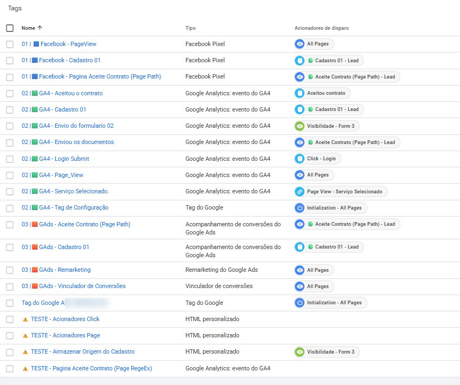The height and width of the screenshot is (385, 460).
Task: Click the warning icon beside TESTE - Acionadores Click
Action: pos(25,319)
